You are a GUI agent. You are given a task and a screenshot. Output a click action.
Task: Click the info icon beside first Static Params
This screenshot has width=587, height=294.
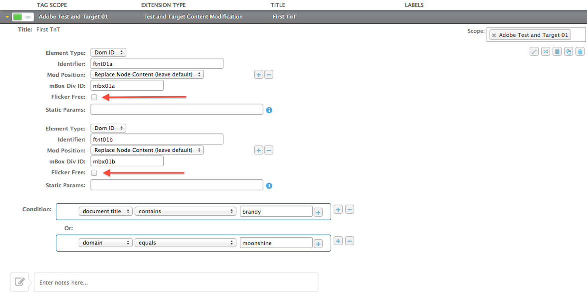click(269, 110)
